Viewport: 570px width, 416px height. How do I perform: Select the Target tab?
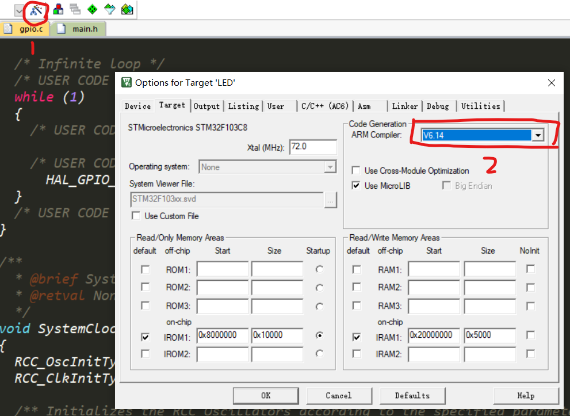[173, 105]
